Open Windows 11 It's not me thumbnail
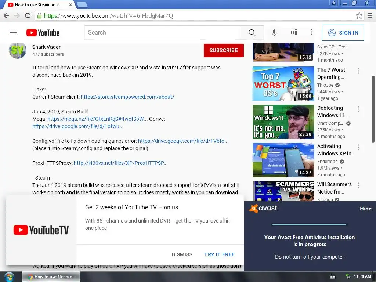Viewport: 376px width, 282px height. (x=283, y=122)
